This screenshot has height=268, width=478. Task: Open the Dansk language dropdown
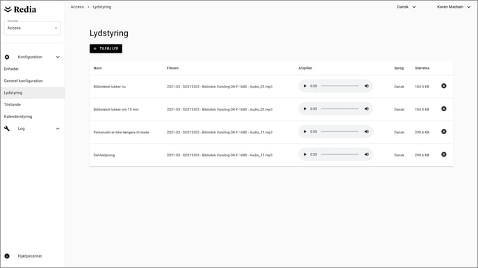(x=406, y=7)
